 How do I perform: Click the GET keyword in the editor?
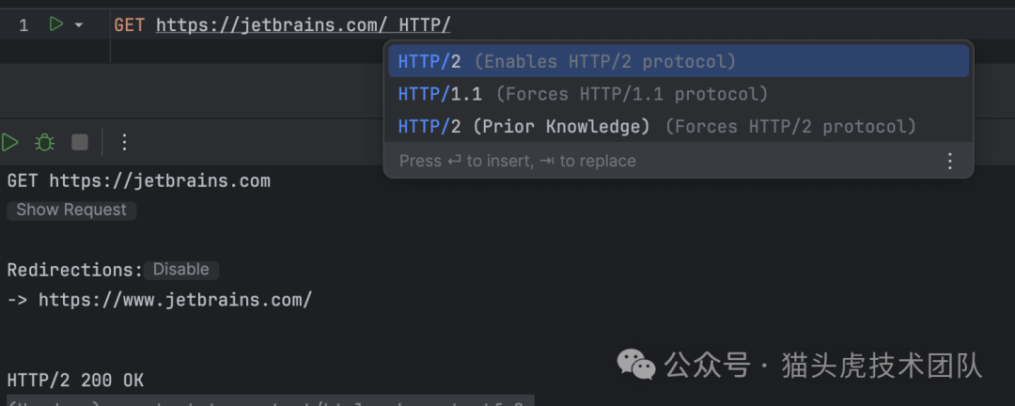coord(130,25)
